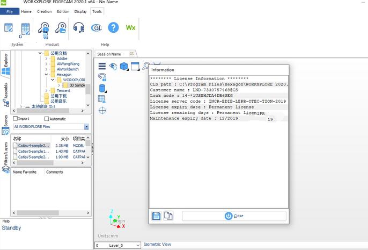Open the File menu
Screen dimensions: 368x250
[x=10, y=11]
